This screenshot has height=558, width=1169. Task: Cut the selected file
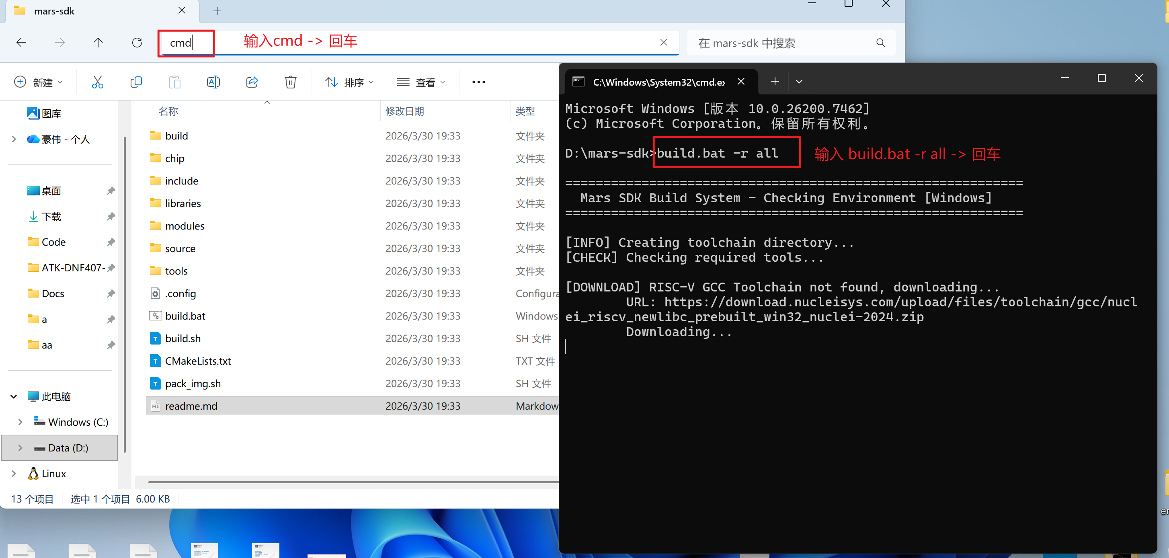98,82
